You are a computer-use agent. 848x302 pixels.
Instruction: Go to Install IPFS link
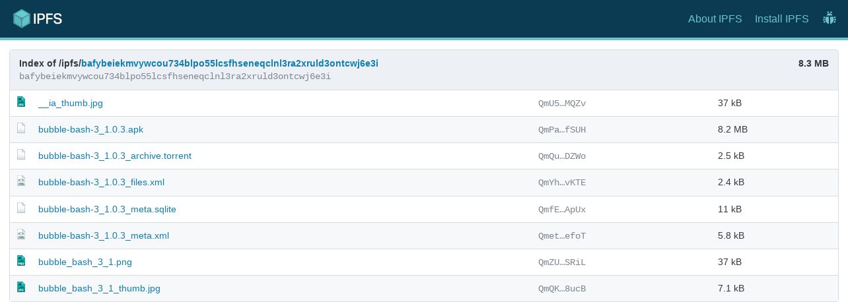click(x=782, y=18)
